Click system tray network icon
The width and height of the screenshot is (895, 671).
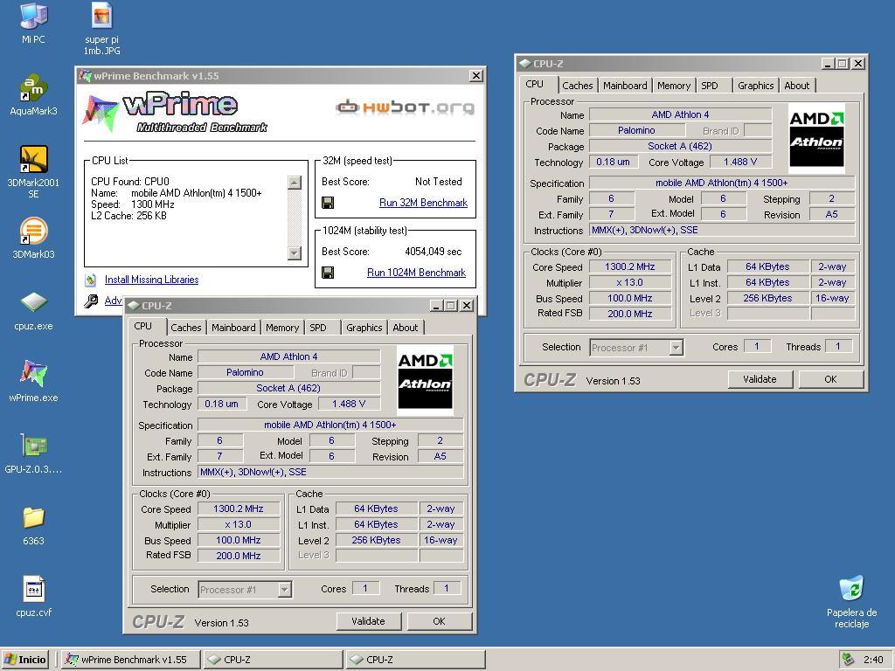(848, 659)
